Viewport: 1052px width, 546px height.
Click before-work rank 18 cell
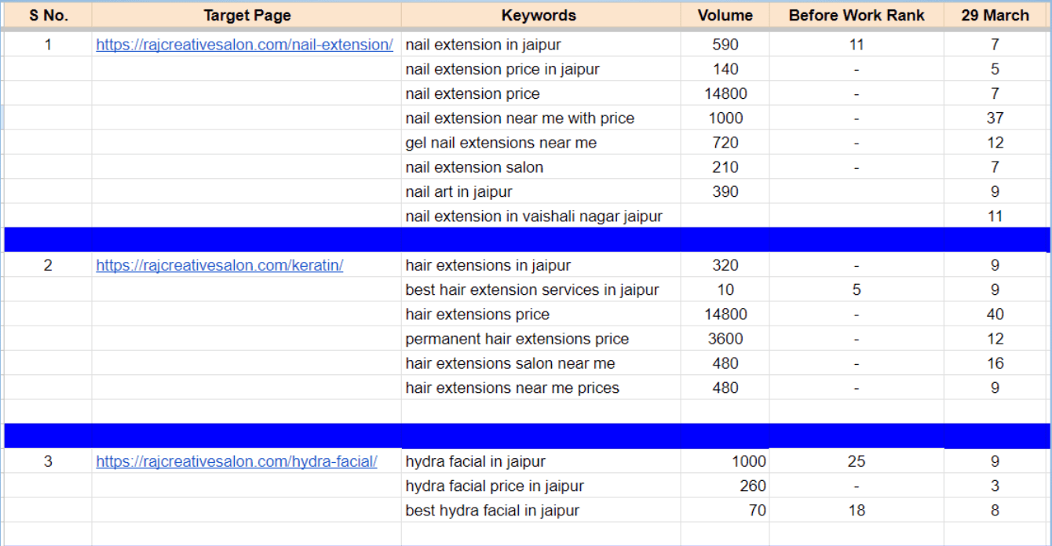(x=857, y=510)
